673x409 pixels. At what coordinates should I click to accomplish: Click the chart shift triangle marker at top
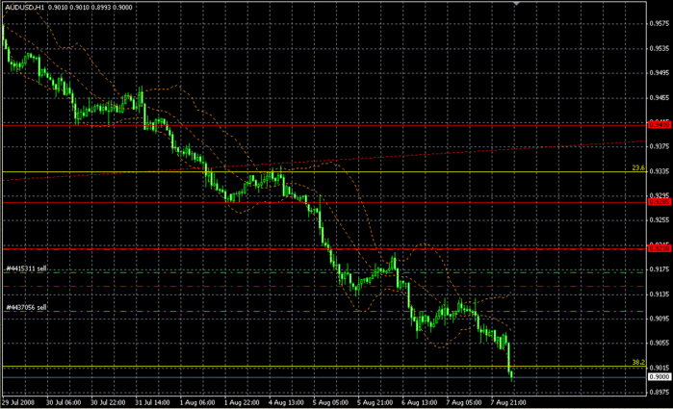(x=516, y=4)
